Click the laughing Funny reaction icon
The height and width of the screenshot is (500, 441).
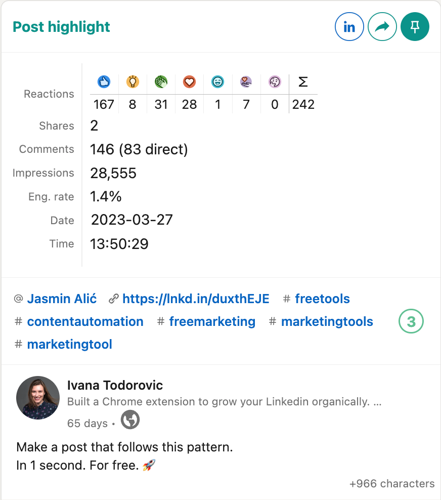click(x=217, y=81)
